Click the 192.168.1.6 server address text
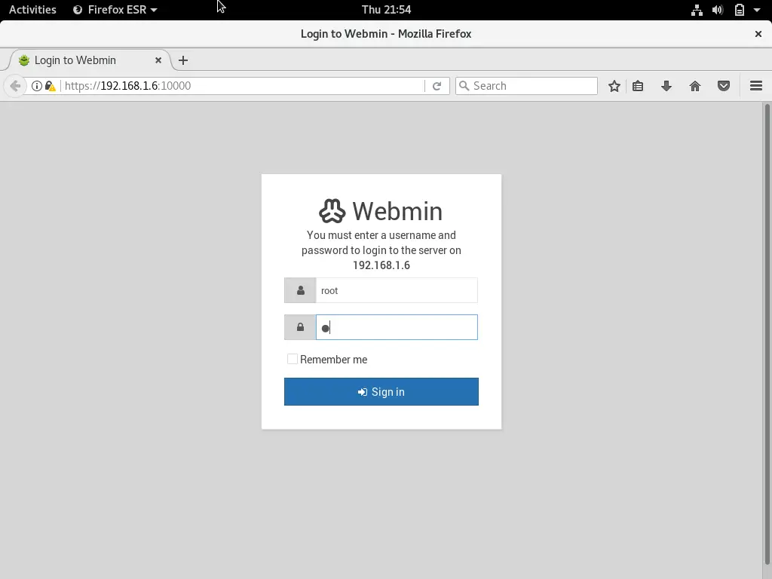 (381, 265)
